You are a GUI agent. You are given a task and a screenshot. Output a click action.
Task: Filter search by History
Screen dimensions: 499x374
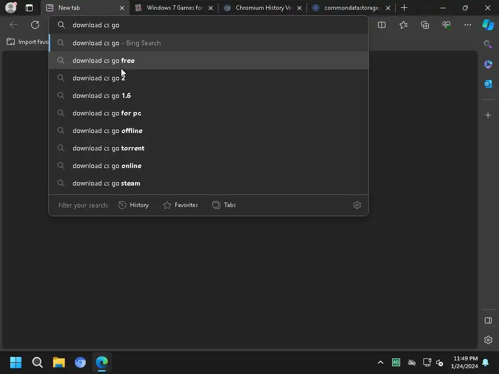[x=134, y=205]
